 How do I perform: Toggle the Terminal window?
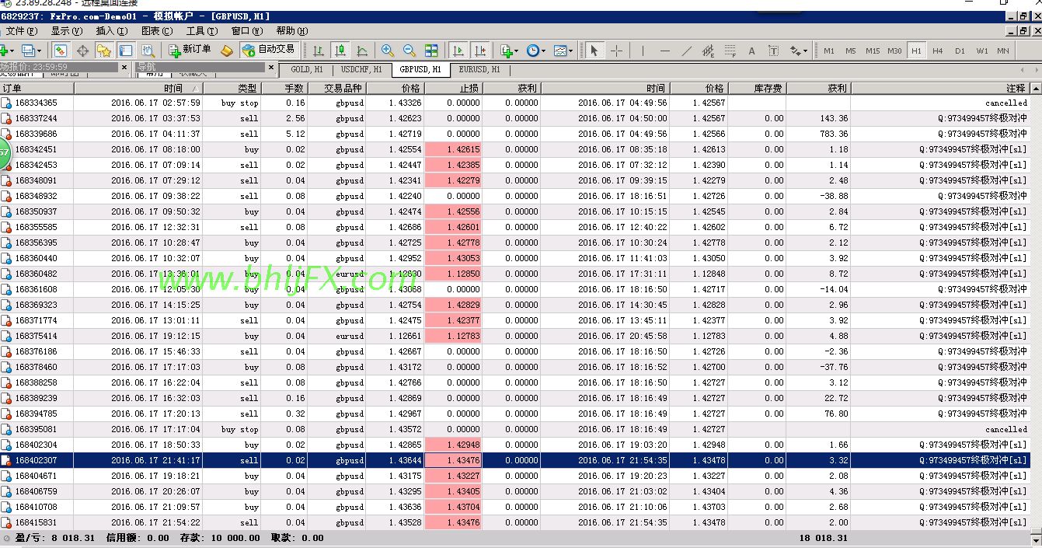click(125, 51)
